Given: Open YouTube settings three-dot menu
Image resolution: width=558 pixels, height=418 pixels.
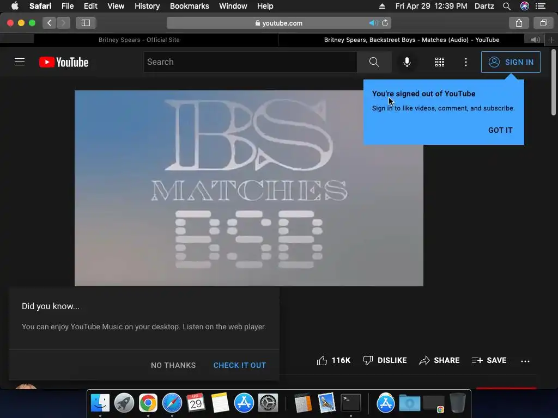Looking at the screenshot, I should click(465, 62).
